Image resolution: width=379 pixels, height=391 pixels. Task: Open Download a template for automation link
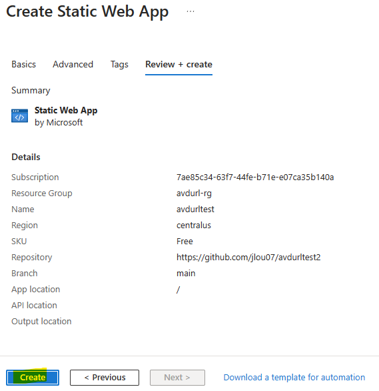294,377
